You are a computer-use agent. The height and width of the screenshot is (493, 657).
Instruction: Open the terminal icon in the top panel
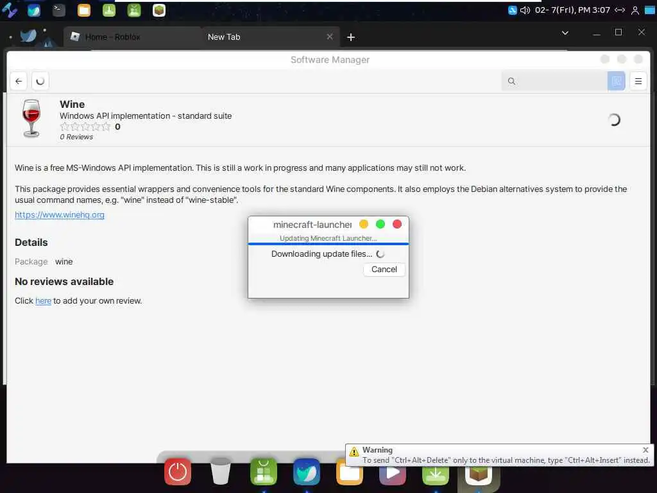pyautogui.click(x=58, y=10)
